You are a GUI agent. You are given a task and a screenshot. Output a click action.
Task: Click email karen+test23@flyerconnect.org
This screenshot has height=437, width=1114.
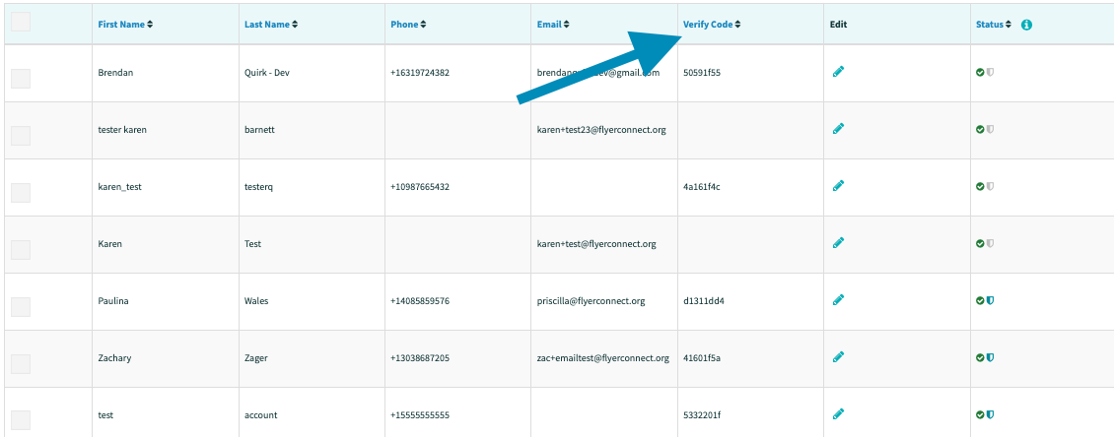tap(601, 130)
